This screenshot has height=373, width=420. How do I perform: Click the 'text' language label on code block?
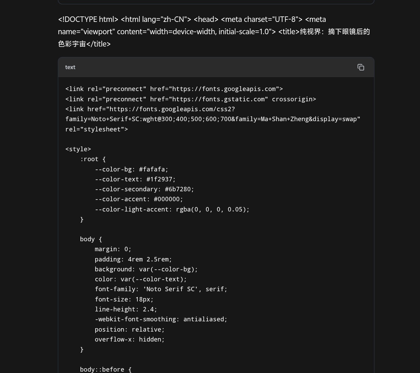pyautogui.click(x=70, y=67)
